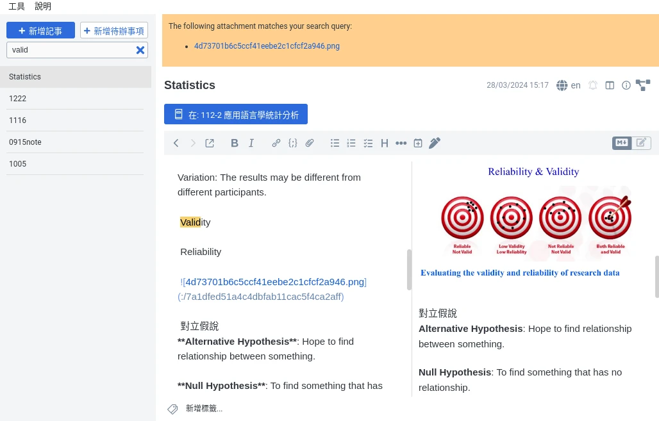Apply italic formatting
The width and height of the screenshot is (659, 421).
251,143
